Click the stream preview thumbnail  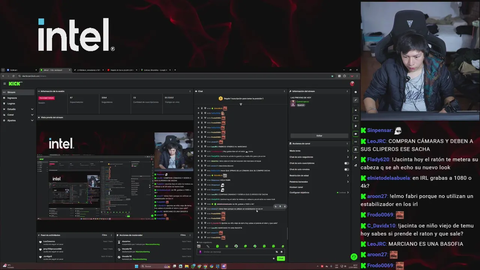(115, 176)
